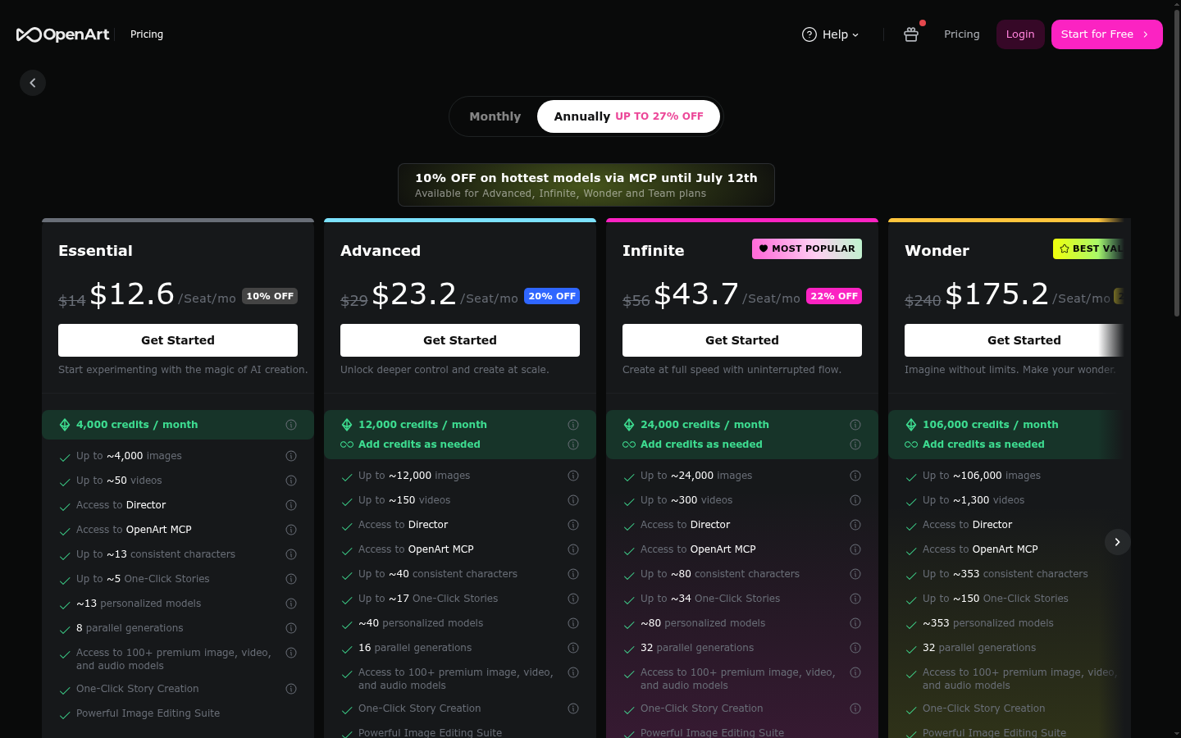Screen dimensions: 1181x738
Task: Switch billing to Monthly
Action: click(495, 116)
